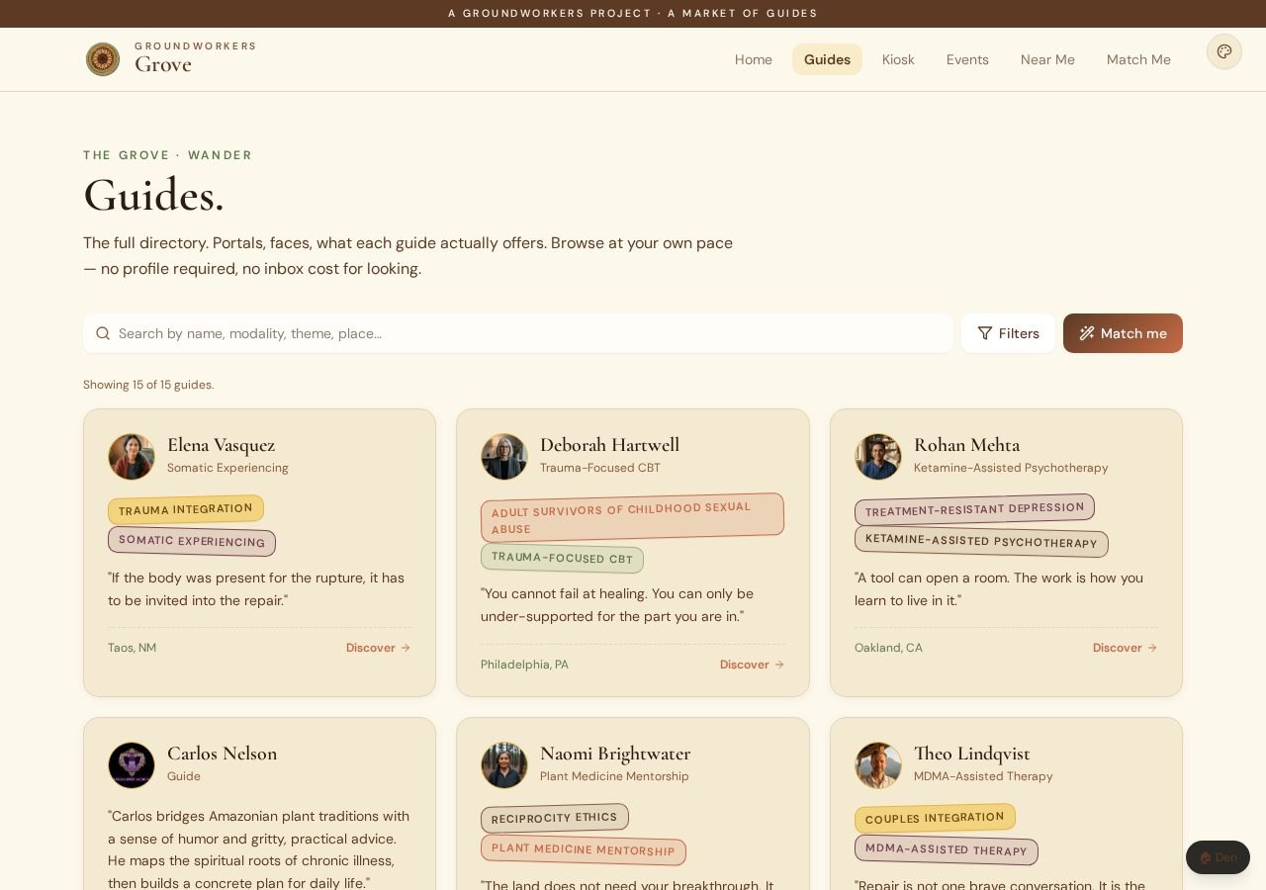Viewport: 1266px width, 890px height.
Task: Click the Naomi Brightwater name heading
Action: point(615,754)
